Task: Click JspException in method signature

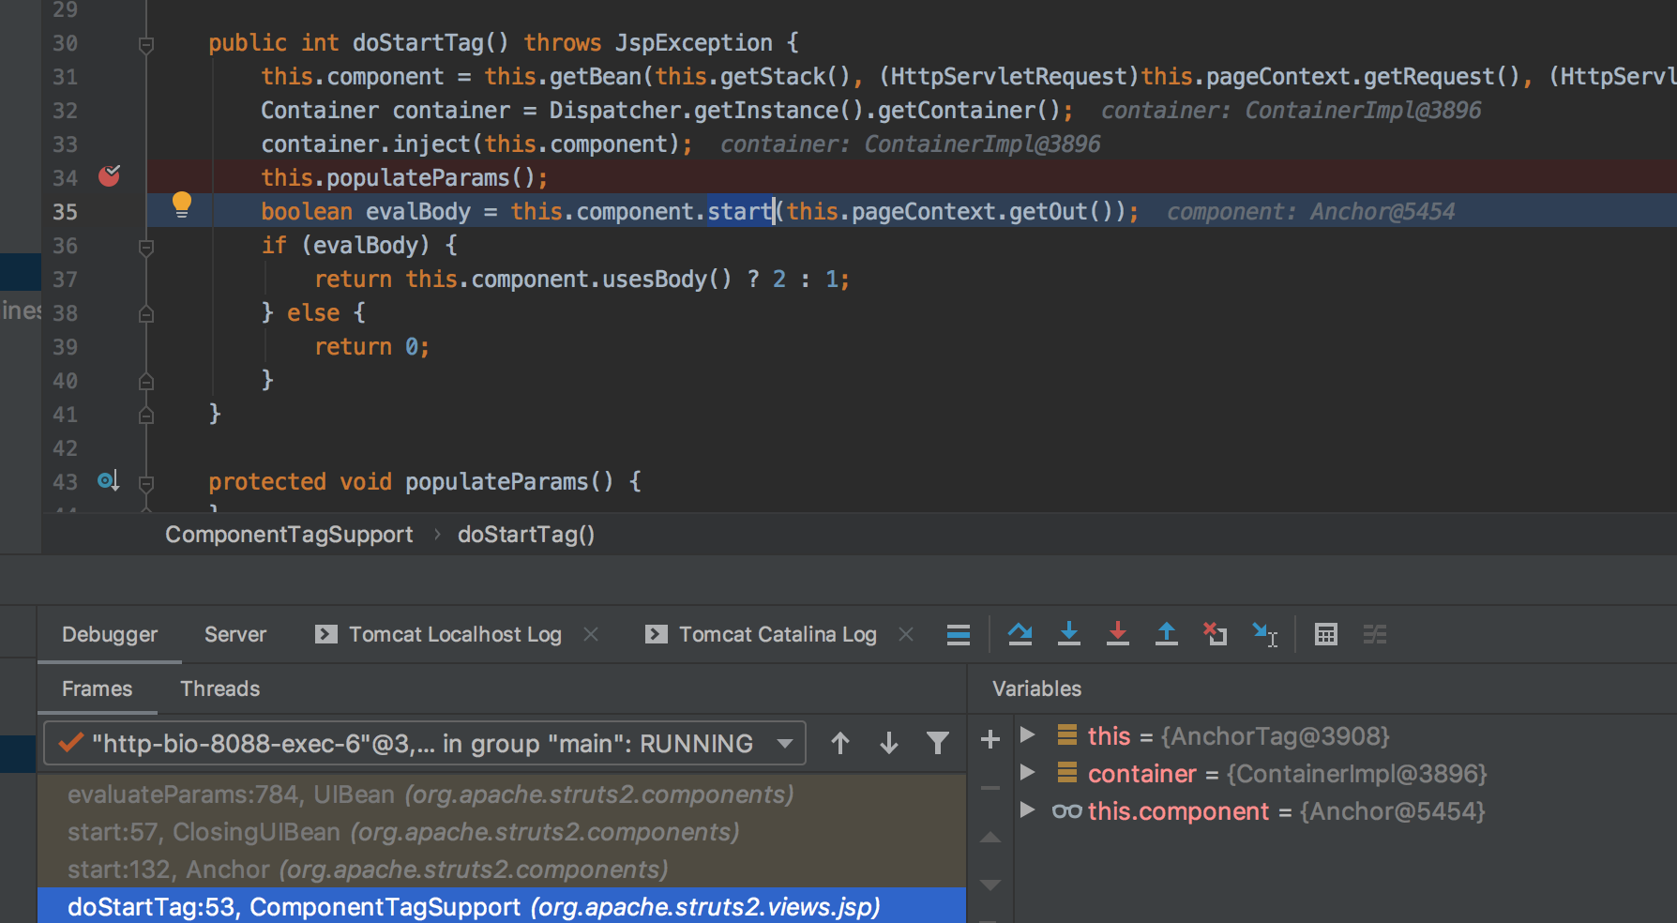Action: (x=694, y=43)
